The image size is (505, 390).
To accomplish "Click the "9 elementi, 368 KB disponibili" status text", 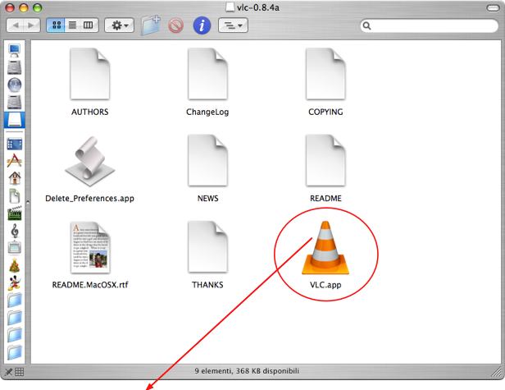I will (x=247, y=371).
